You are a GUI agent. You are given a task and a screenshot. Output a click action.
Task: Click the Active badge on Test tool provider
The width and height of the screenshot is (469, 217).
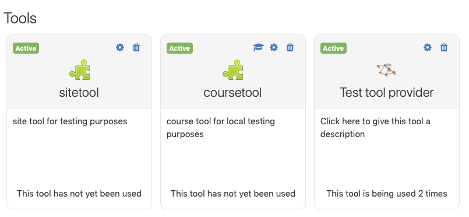coord(333,48)
